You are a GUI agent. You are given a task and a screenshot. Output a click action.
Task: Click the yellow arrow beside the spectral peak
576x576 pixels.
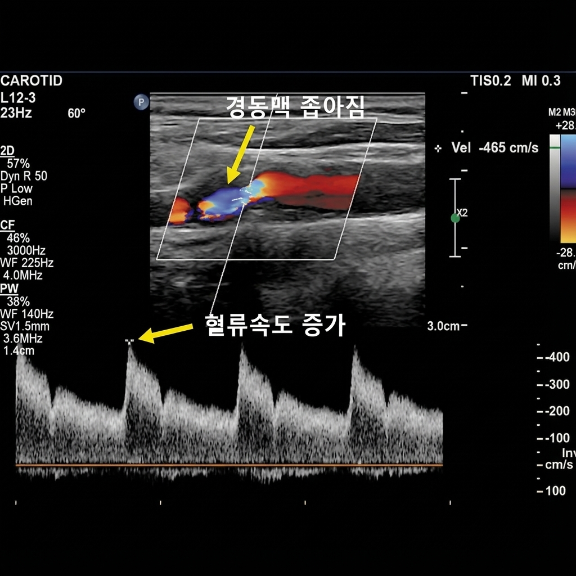coord(165,332)
